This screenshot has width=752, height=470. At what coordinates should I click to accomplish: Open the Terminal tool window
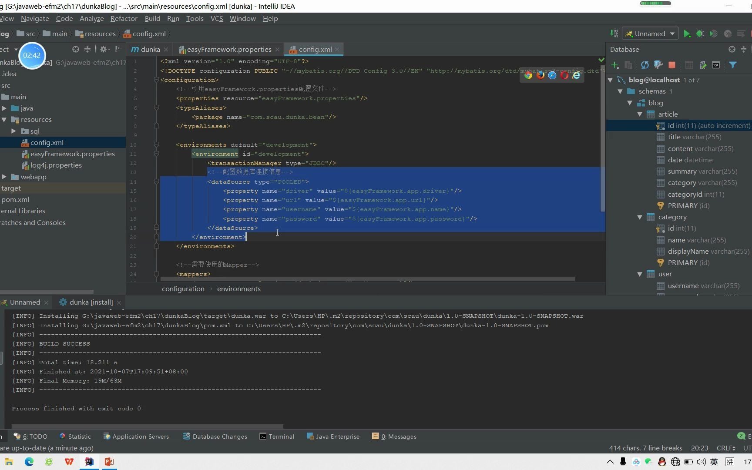click(x=277, y=436)
